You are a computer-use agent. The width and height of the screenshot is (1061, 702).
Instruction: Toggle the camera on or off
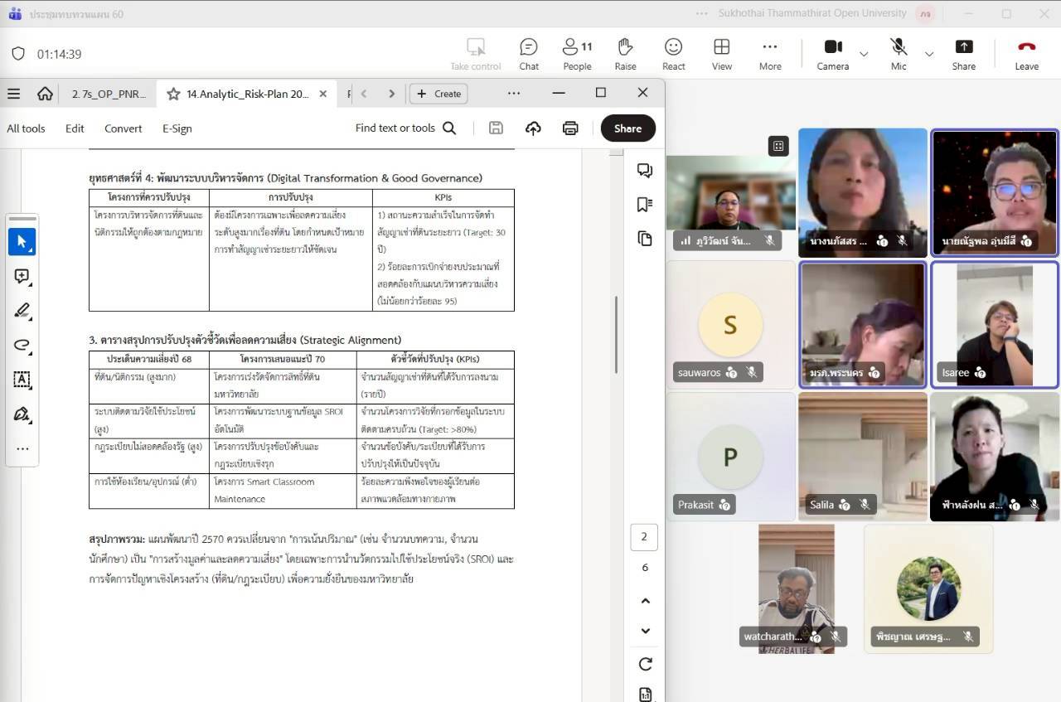click(x=832, y=54)
